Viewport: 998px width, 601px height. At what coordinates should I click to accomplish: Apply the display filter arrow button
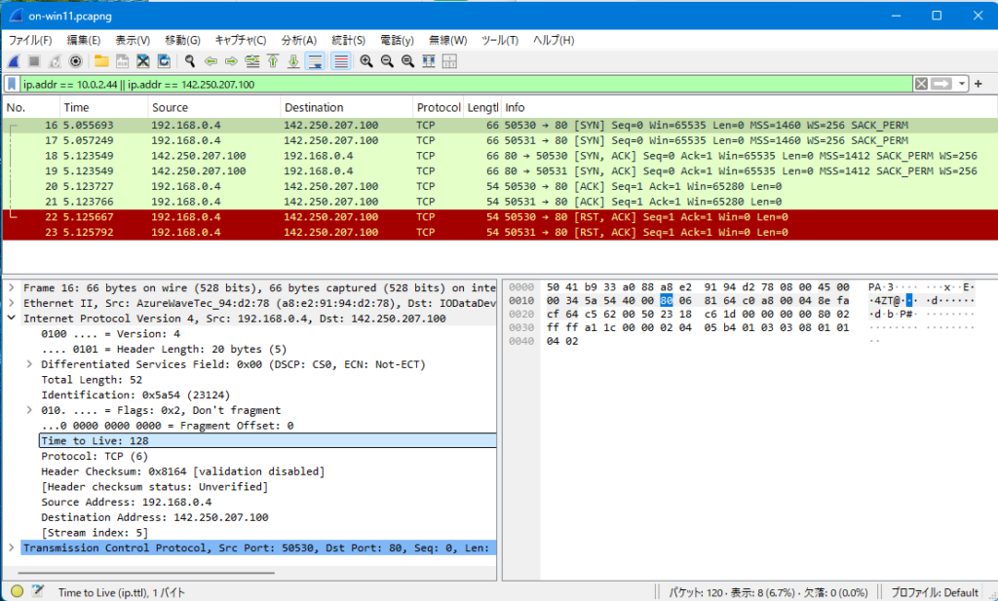pos(942,84)
